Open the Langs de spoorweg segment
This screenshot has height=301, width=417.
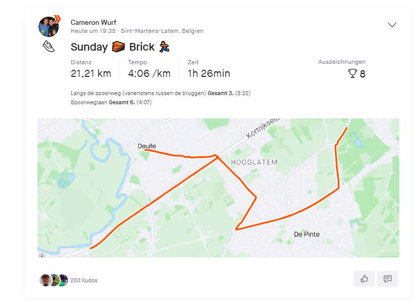[x=139, y=93]
